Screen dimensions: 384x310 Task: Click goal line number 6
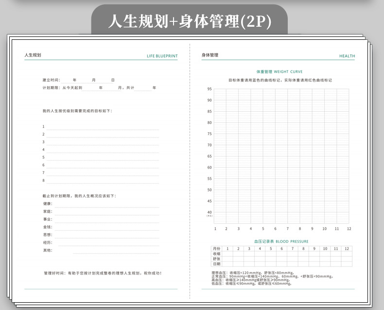[101, 165]
